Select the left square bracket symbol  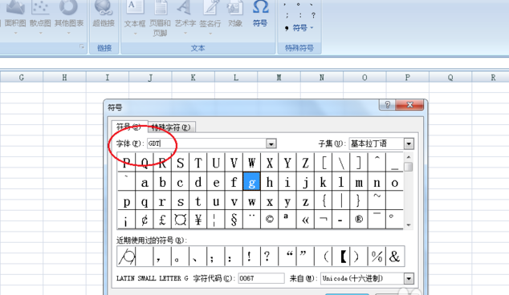[x=324, y=163]
